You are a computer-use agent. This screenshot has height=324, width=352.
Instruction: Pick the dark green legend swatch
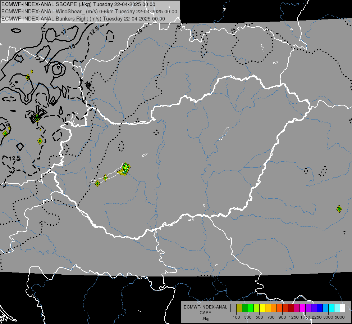(245, 308)
